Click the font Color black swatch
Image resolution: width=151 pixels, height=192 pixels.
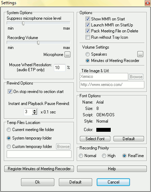[103, 130]
